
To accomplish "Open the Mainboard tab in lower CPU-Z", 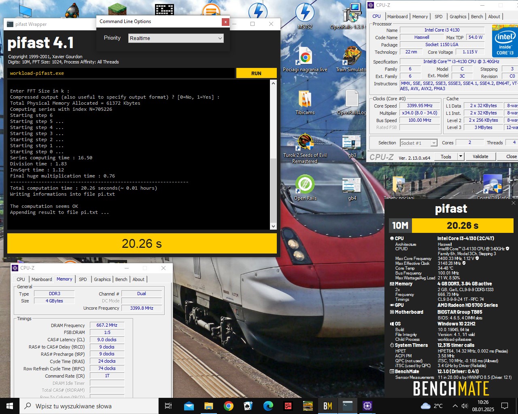I will coord(42,279).
